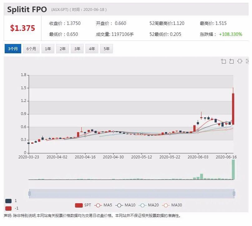
Task: Click the 最高价: 1.515 value
Action: click(213, 23)
